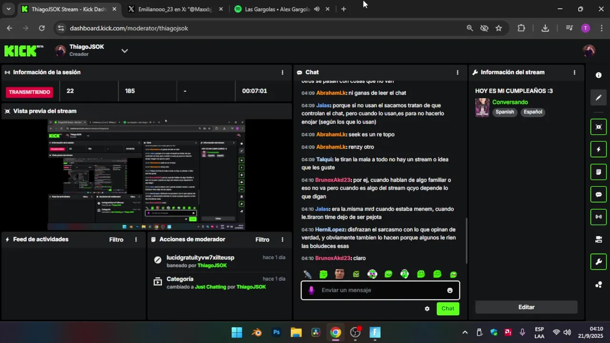This screenshot has height=343, width=610.
Task: Click the pencil edit icon in right sidebar
Action: pos(599,98)
